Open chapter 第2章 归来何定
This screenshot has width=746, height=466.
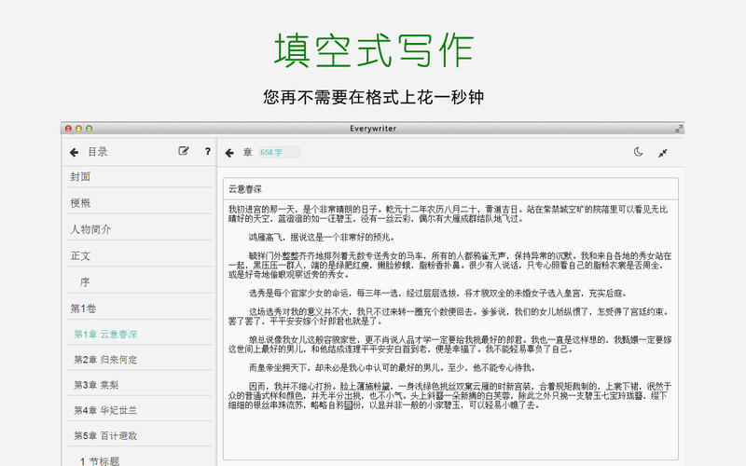tap(139, 360)
